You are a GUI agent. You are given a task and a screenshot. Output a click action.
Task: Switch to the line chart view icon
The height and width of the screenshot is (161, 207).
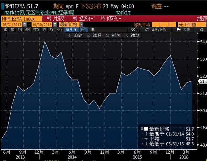pos(83,30)
